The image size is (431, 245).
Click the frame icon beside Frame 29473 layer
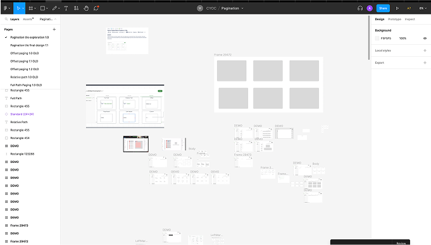[x=6, y=225]
